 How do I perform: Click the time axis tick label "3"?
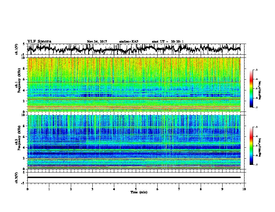click(92, 189)
